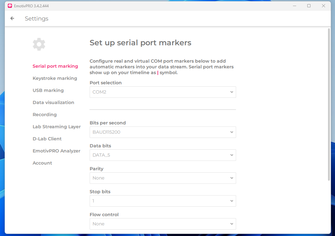335x236 pixels.
Task: Click the vertical scrollbar on settings page
Action: tap(329, 105)
